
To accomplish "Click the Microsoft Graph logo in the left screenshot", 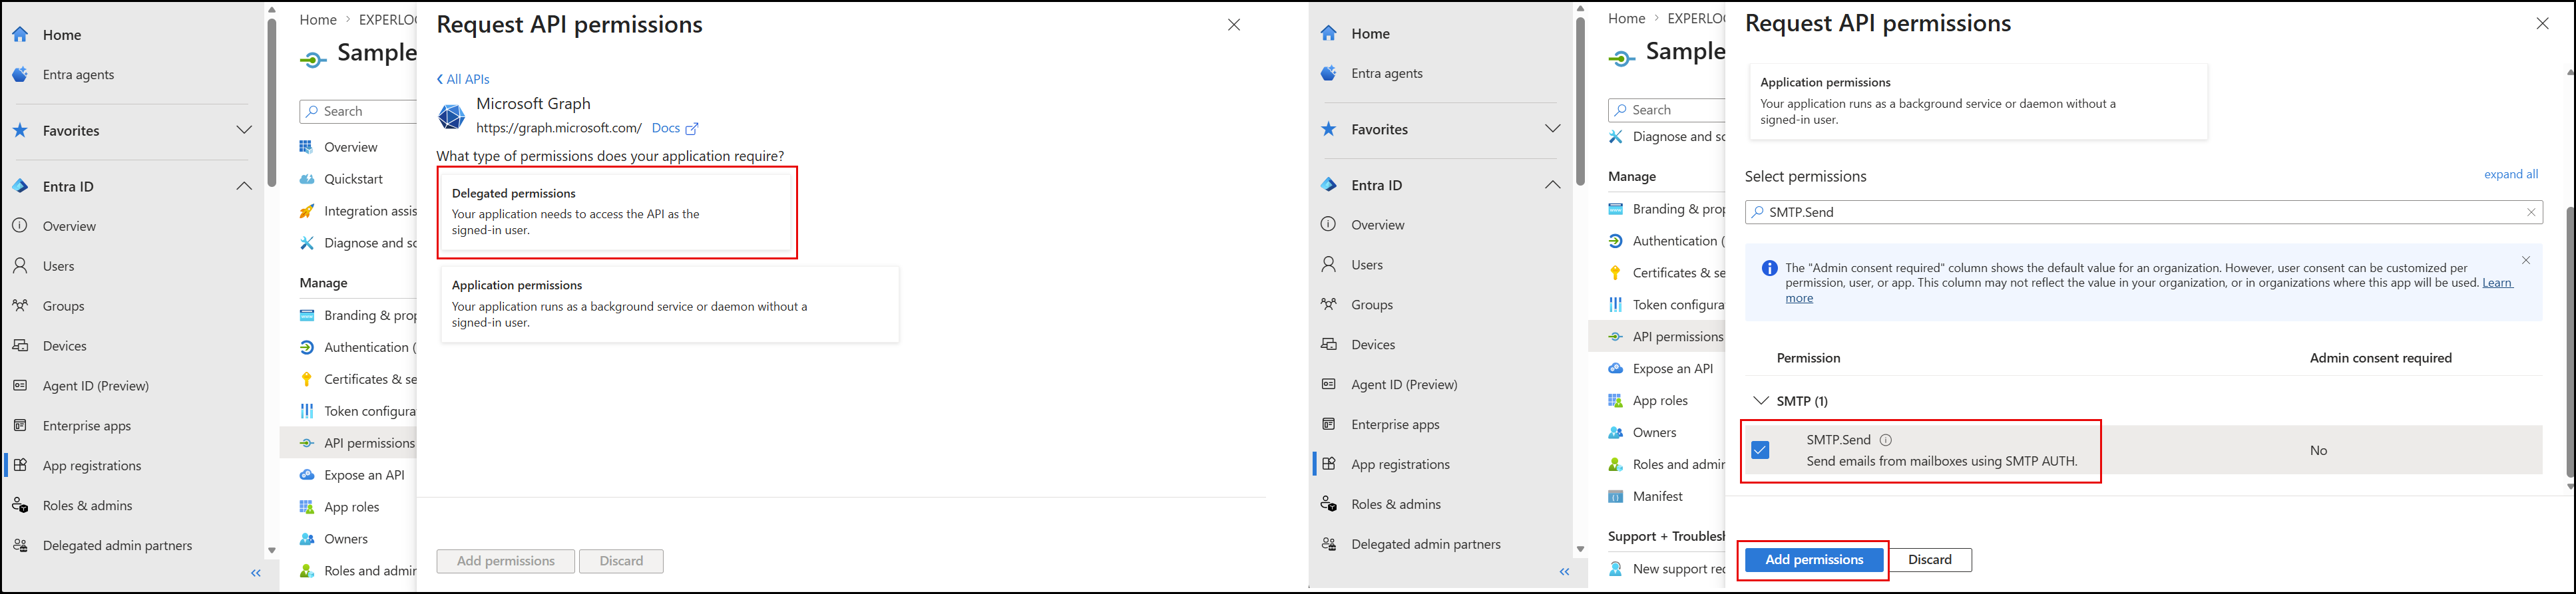I will point(452,117).
